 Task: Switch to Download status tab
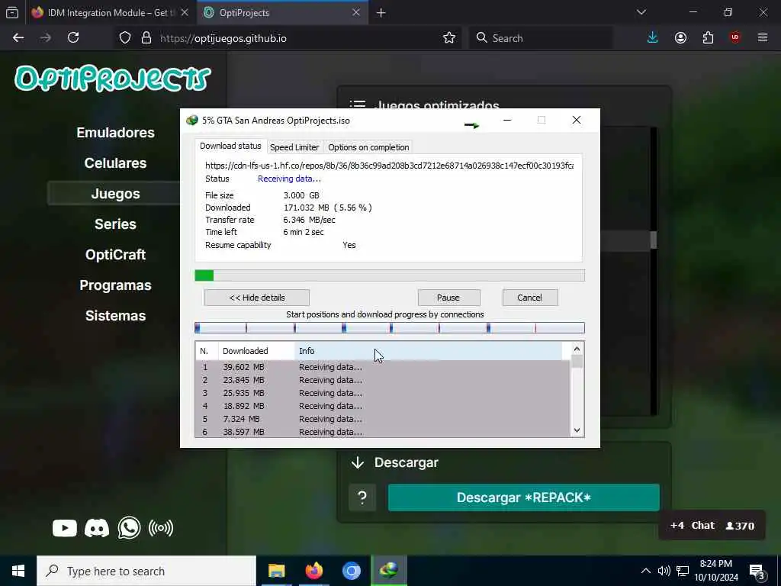230,146
